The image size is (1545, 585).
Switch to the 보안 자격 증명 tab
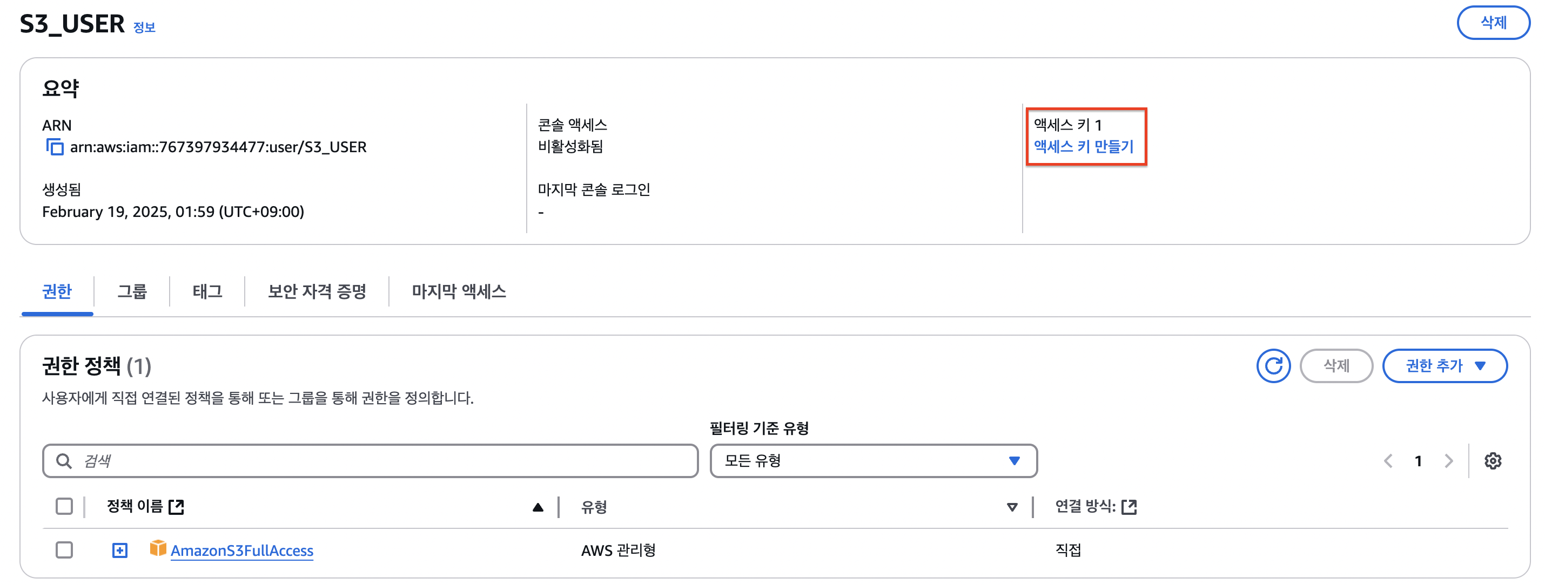coord(317,291)
